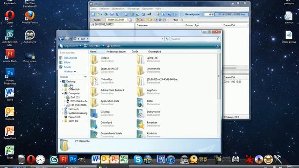Open the Proxy opera desktop icon
299x168 pixels.
click(30, 57)
